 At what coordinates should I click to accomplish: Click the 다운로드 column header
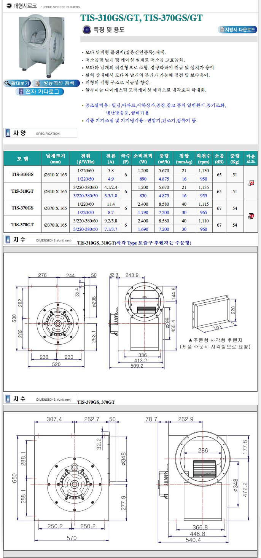click(251, 158)
